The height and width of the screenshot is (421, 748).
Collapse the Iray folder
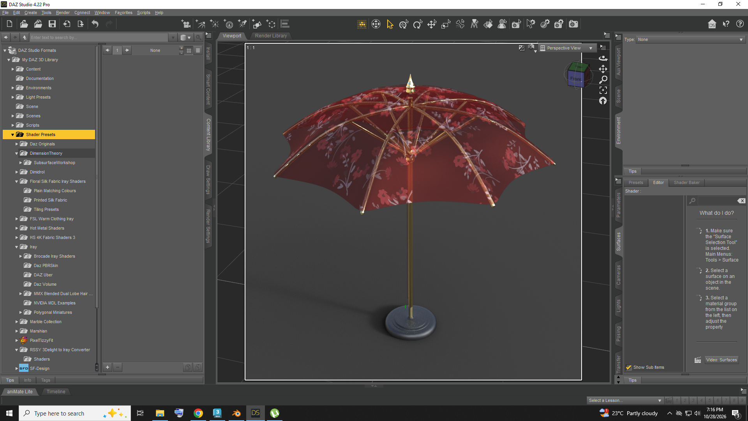[x=17, y=247]
